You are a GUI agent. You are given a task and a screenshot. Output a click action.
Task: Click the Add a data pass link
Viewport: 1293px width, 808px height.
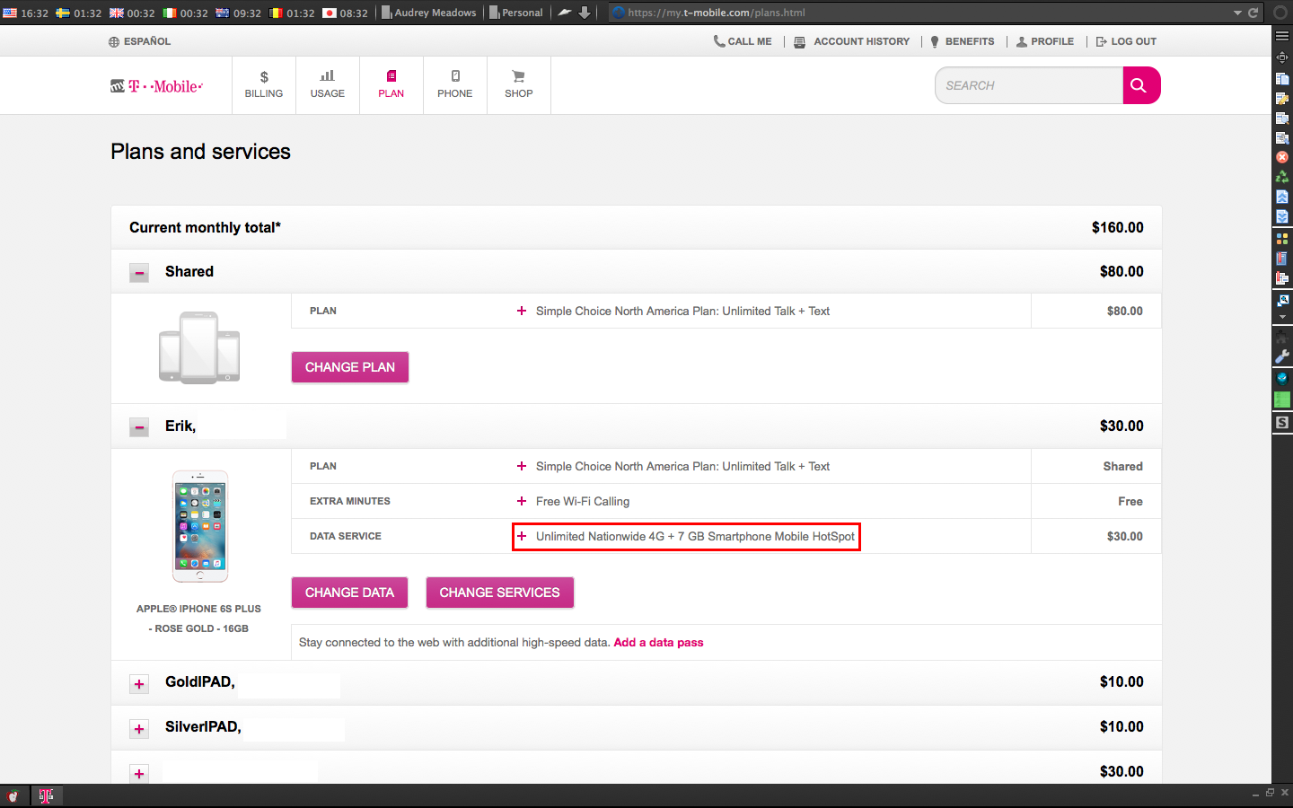pos(658,642)
